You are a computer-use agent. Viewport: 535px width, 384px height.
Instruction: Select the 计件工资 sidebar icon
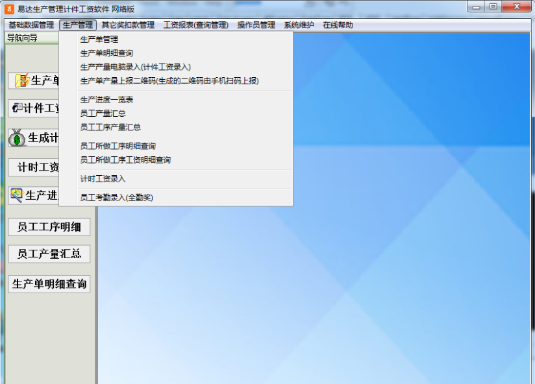point(18,108)
